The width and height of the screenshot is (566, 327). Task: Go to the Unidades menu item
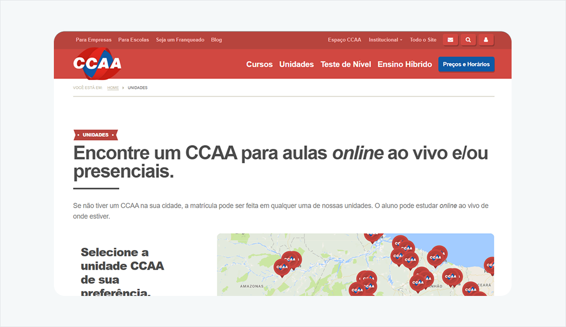(297, 64)
